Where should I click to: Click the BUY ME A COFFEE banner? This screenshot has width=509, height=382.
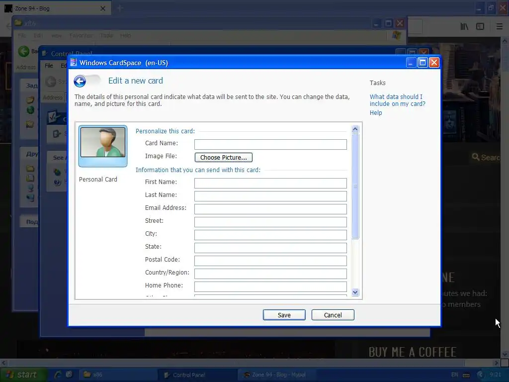click(412, 352)
